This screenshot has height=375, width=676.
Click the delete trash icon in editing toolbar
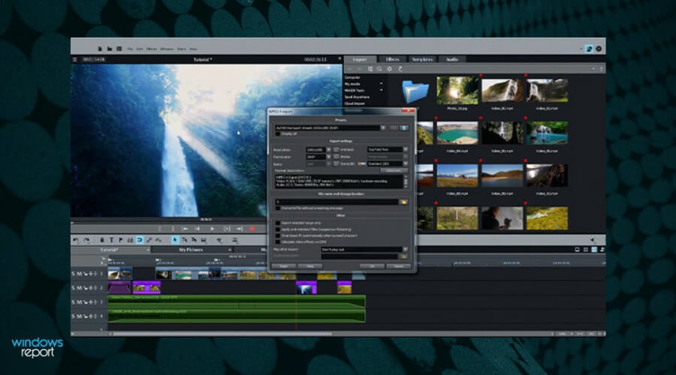(x=102, y=240)
